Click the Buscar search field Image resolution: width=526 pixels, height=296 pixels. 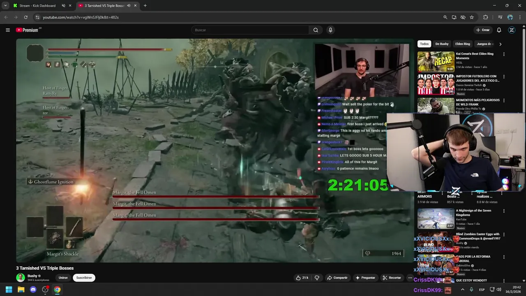(x=250, y=30)
